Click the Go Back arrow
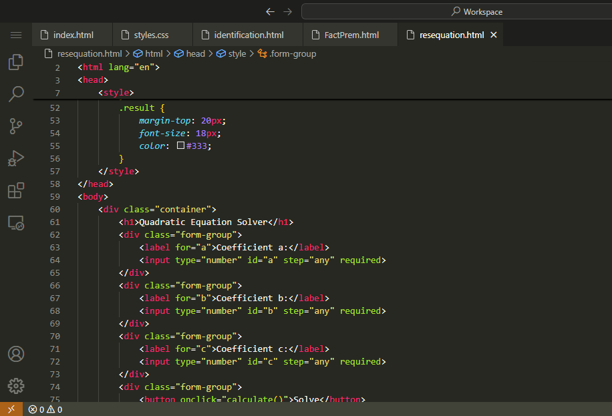Viewport: 612px width, 416px height. [270, 11]
